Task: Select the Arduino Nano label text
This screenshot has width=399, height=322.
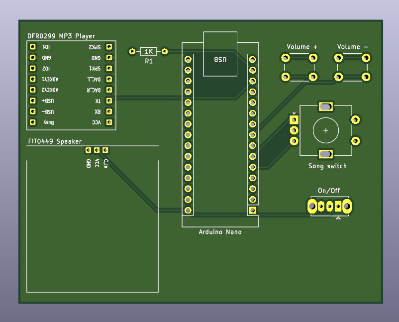Action: tap(220, 232)
